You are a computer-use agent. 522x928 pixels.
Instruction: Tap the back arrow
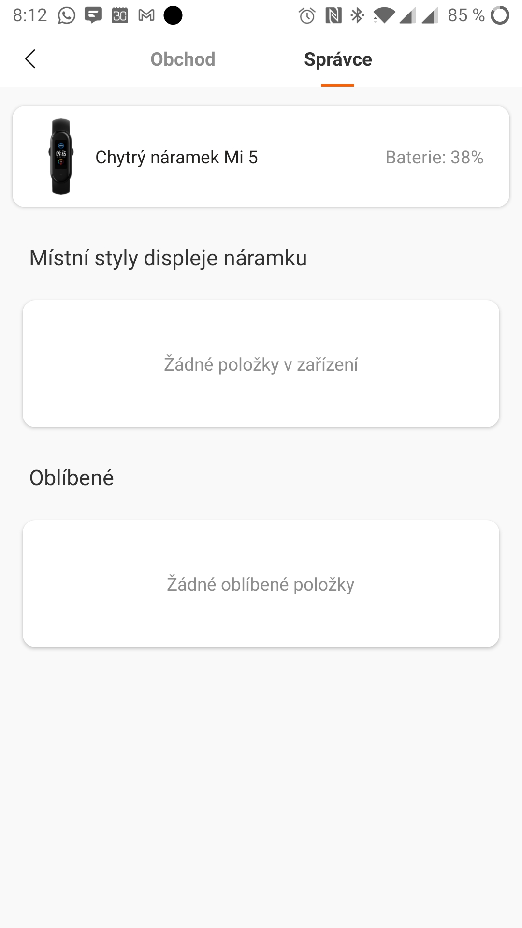point(30,59)
